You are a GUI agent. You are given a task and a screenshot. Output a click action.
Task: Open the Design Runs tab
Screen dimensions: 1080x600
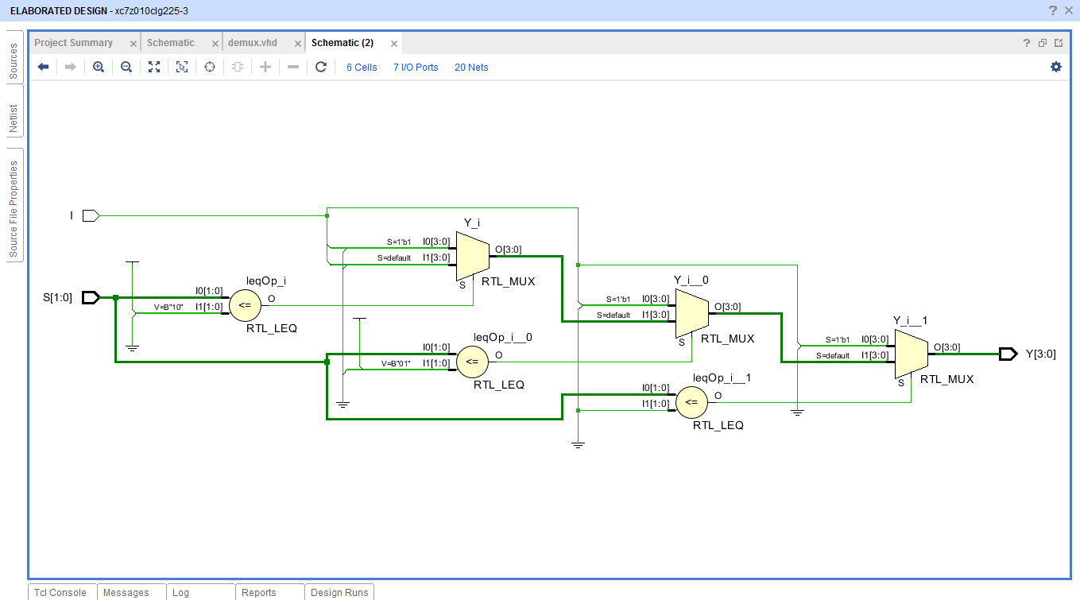pos(339,593)
